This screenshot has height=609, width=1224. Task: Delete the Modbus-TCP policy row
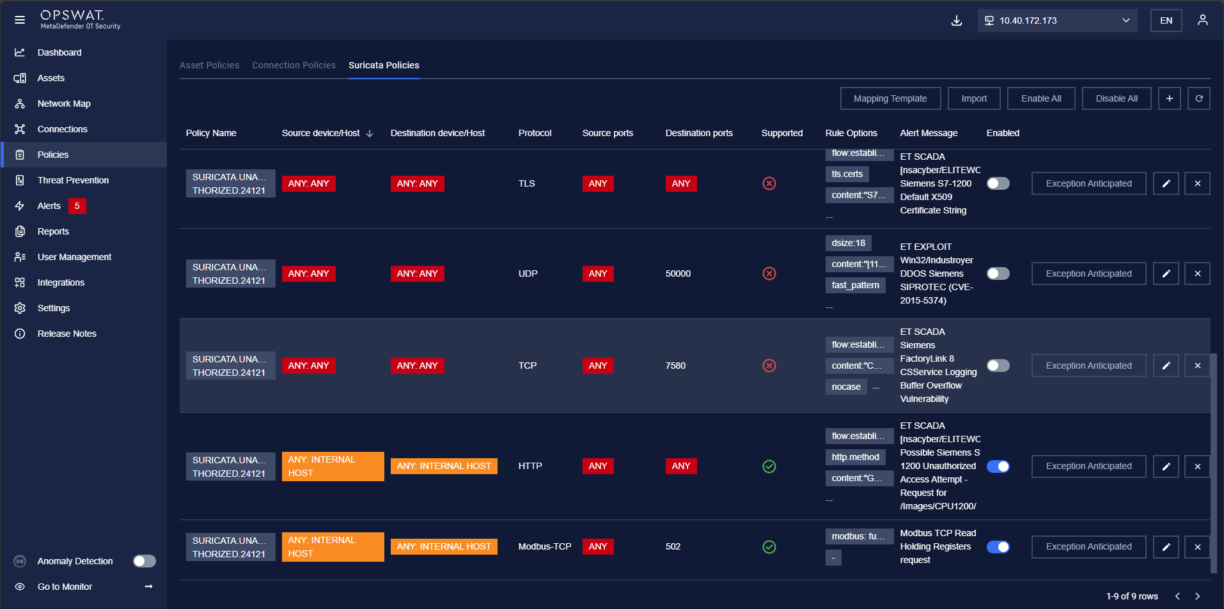(x=1198, y=547)
